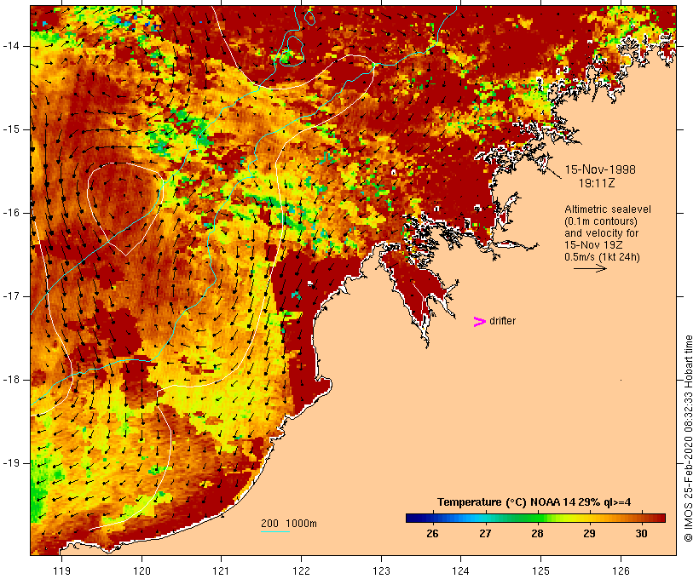Click the longitude axis label '122'
The image size is (699, 579).
(302, 570)
